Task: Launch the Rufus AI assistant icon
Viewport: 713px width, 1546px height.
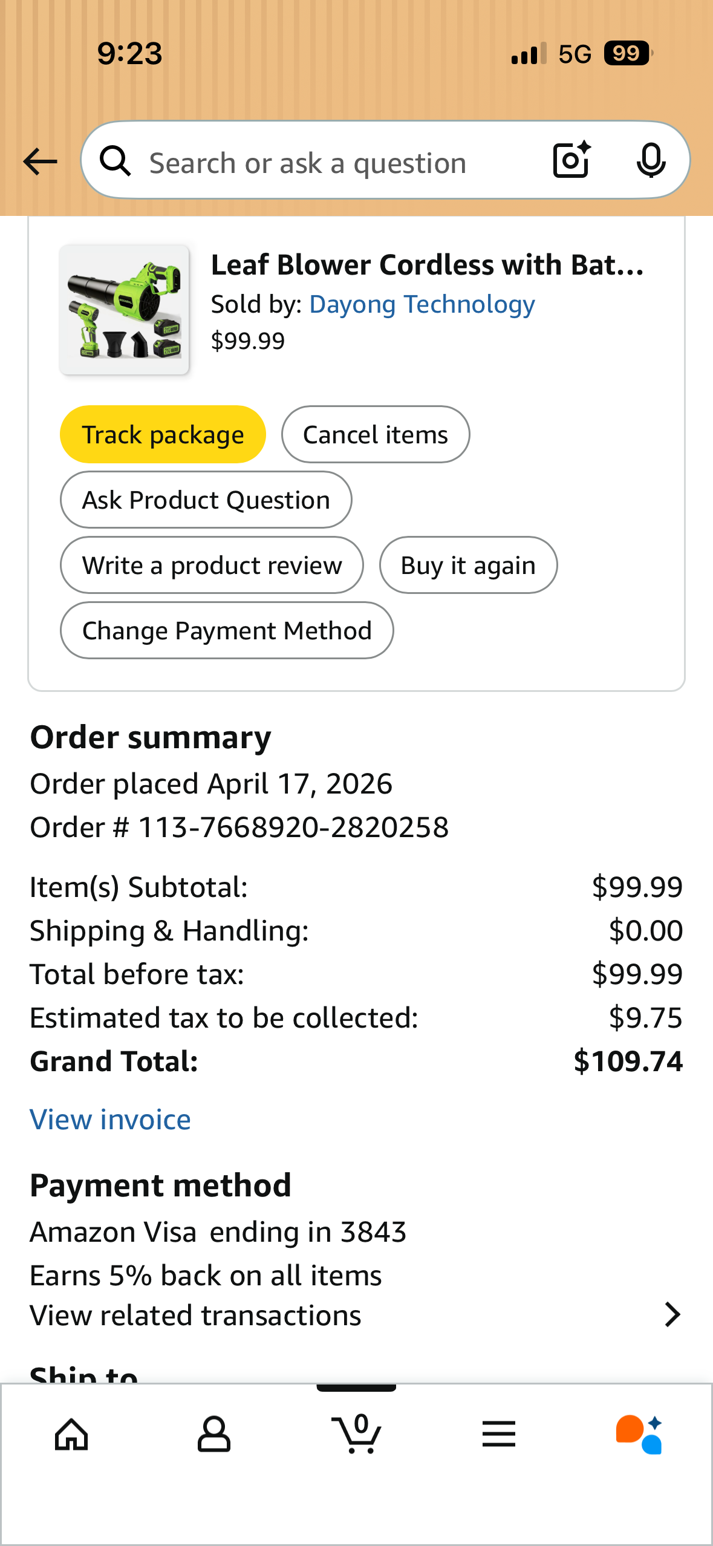Action: [x=639, y=1434]
